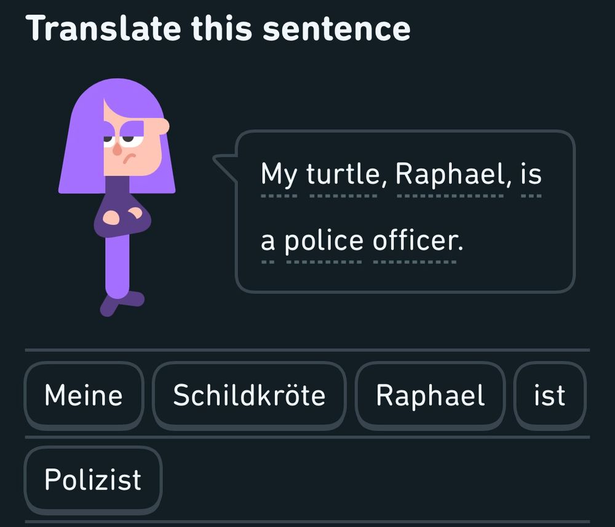Image resolution: width=615 pixels, height=527 pixels.
Task: Pick the "Raphael" tile from the word bank
Action: click(x=430, y=395)
